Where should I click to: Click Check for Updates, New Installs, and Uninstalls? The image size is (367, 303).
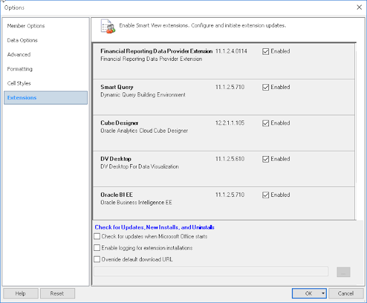[154, 227]
